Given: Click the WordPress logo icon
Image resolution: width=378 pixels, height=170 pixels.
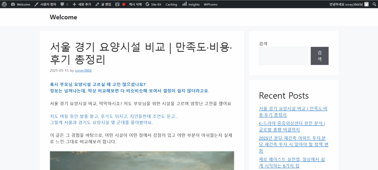Looking at the screenshot, I should [x=4, y=4].
